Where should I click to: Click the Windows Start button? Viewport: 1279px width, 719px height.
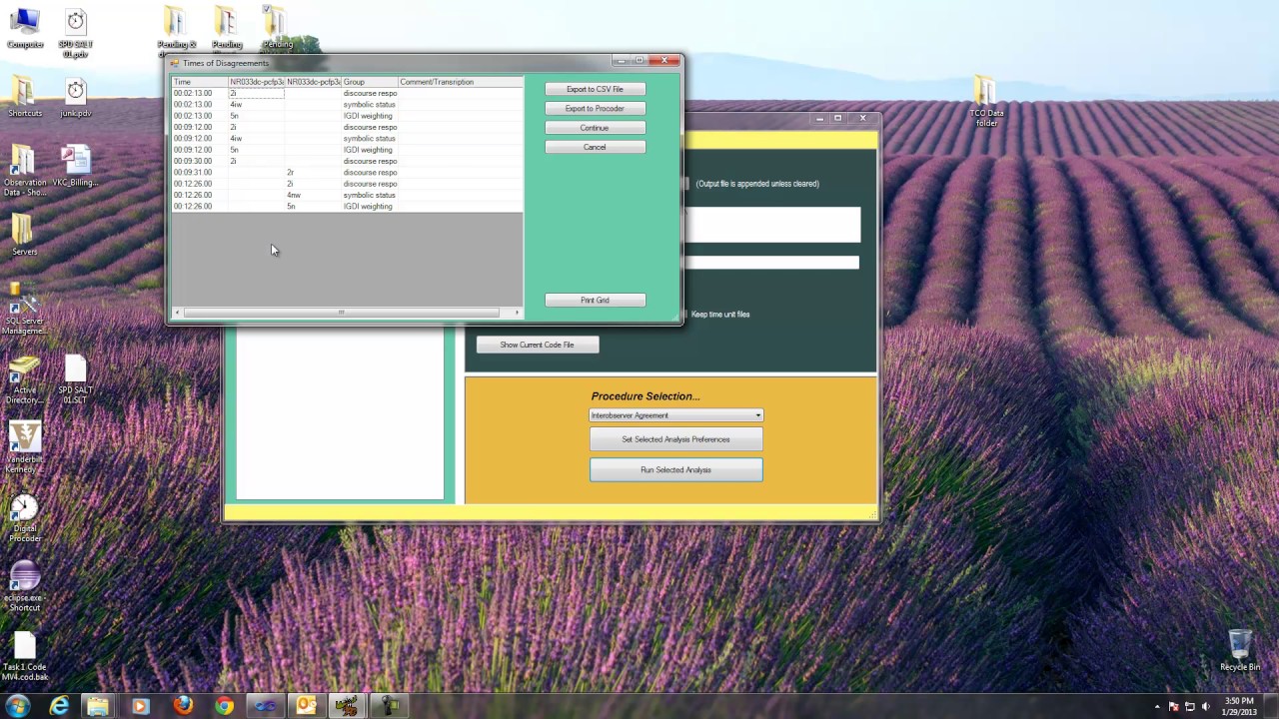[17, 706]
